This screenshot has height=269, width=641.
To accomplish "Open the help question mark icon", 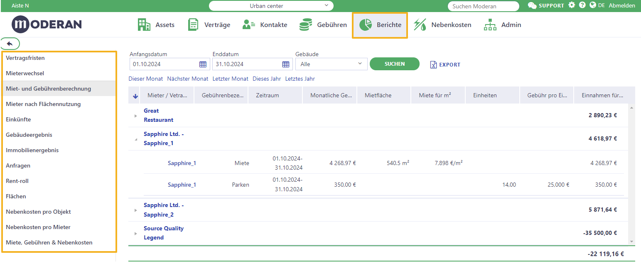I will (582, 5).
